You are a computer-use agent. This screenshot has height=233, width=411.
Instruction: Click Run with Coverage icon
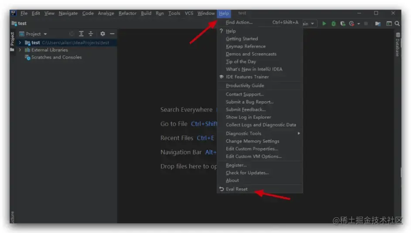pyautogui.click(x=342, y=24)
